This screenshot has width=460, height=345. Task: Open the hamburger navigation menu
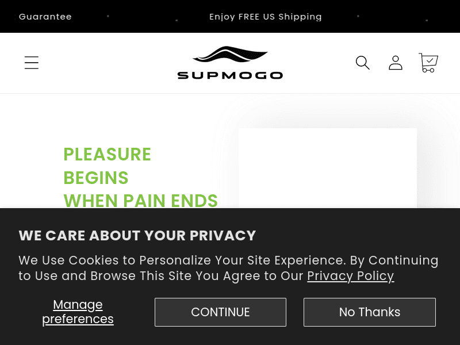coord(32,63)
